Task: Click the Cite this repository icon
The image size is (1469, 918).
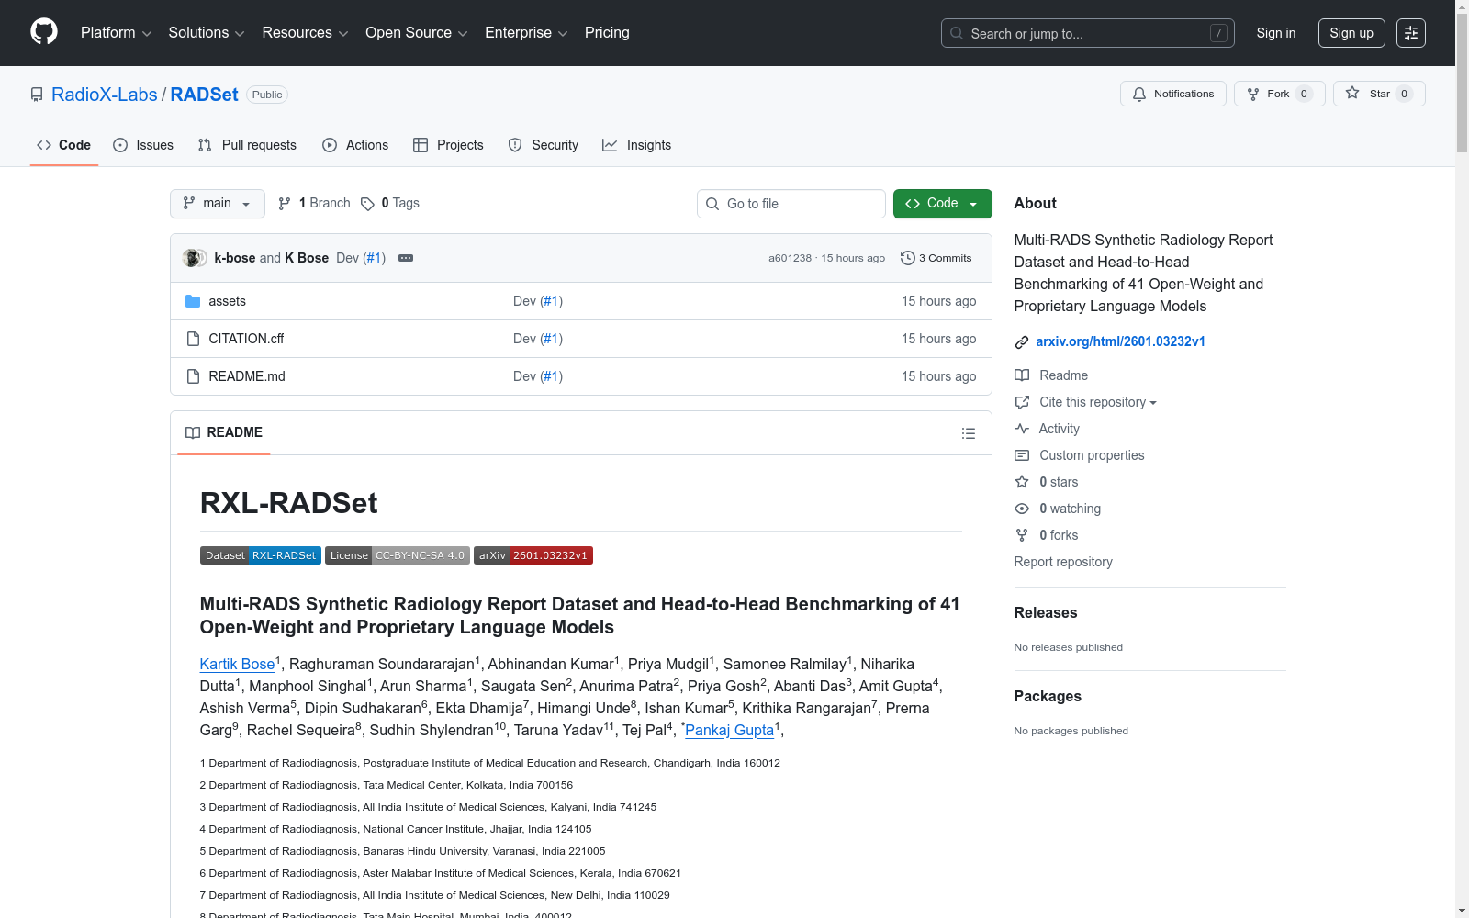Action: click(x=1022, y=402)
